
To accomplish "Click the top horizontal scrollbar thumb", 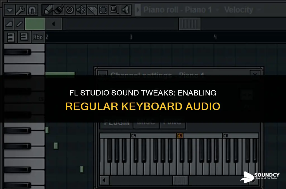I will pos(190,24).
